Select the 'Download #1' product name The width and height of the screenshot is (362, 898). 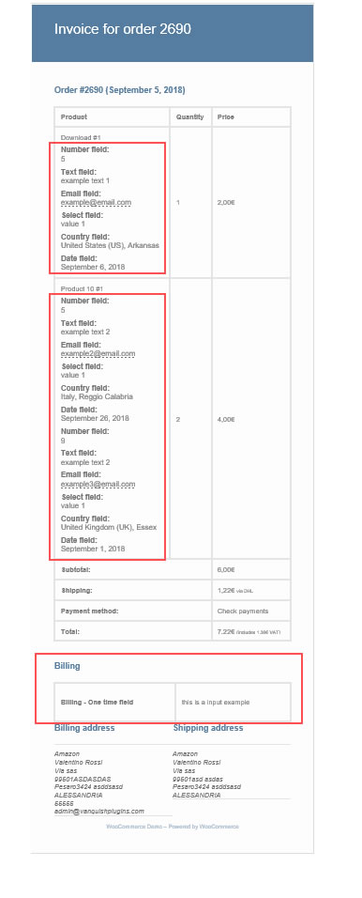click(x=81, y=137)
